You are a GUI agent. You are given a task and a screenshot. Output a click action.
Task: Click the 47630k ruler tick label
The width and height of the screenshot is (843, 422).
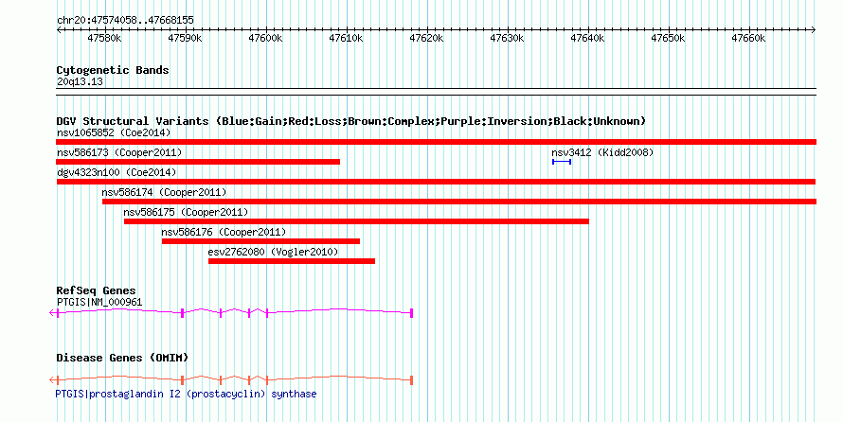(507, 38)
